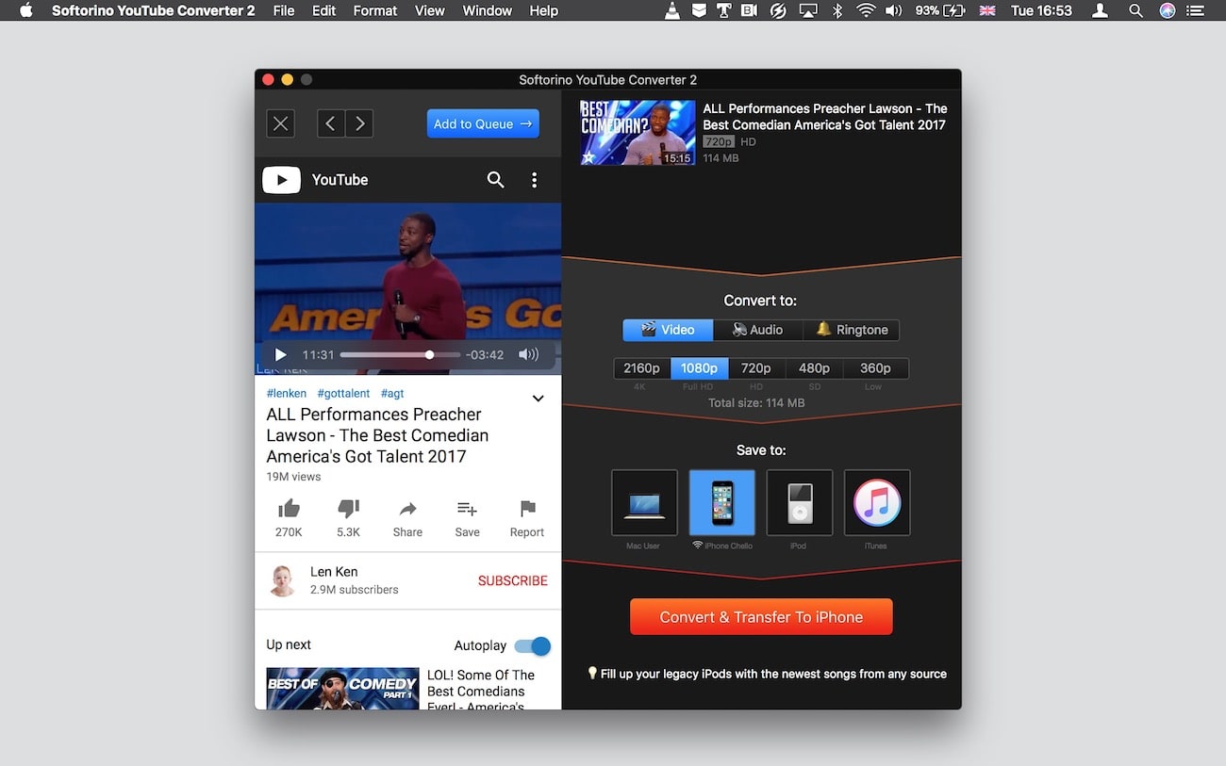The height and width of the screenshot is (766, 1226).
Task: Select the Audio conversion tab
Action: click(x=758, y=330)
